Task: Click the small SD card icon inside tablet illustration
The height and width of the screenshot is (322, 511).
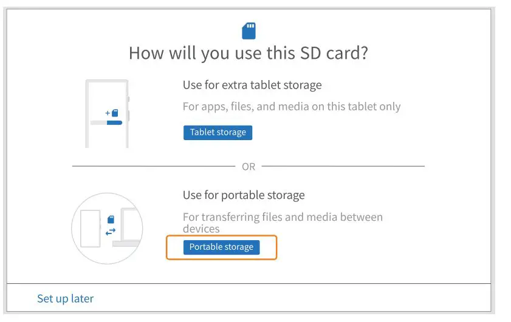Action: [x=115, y=113]
